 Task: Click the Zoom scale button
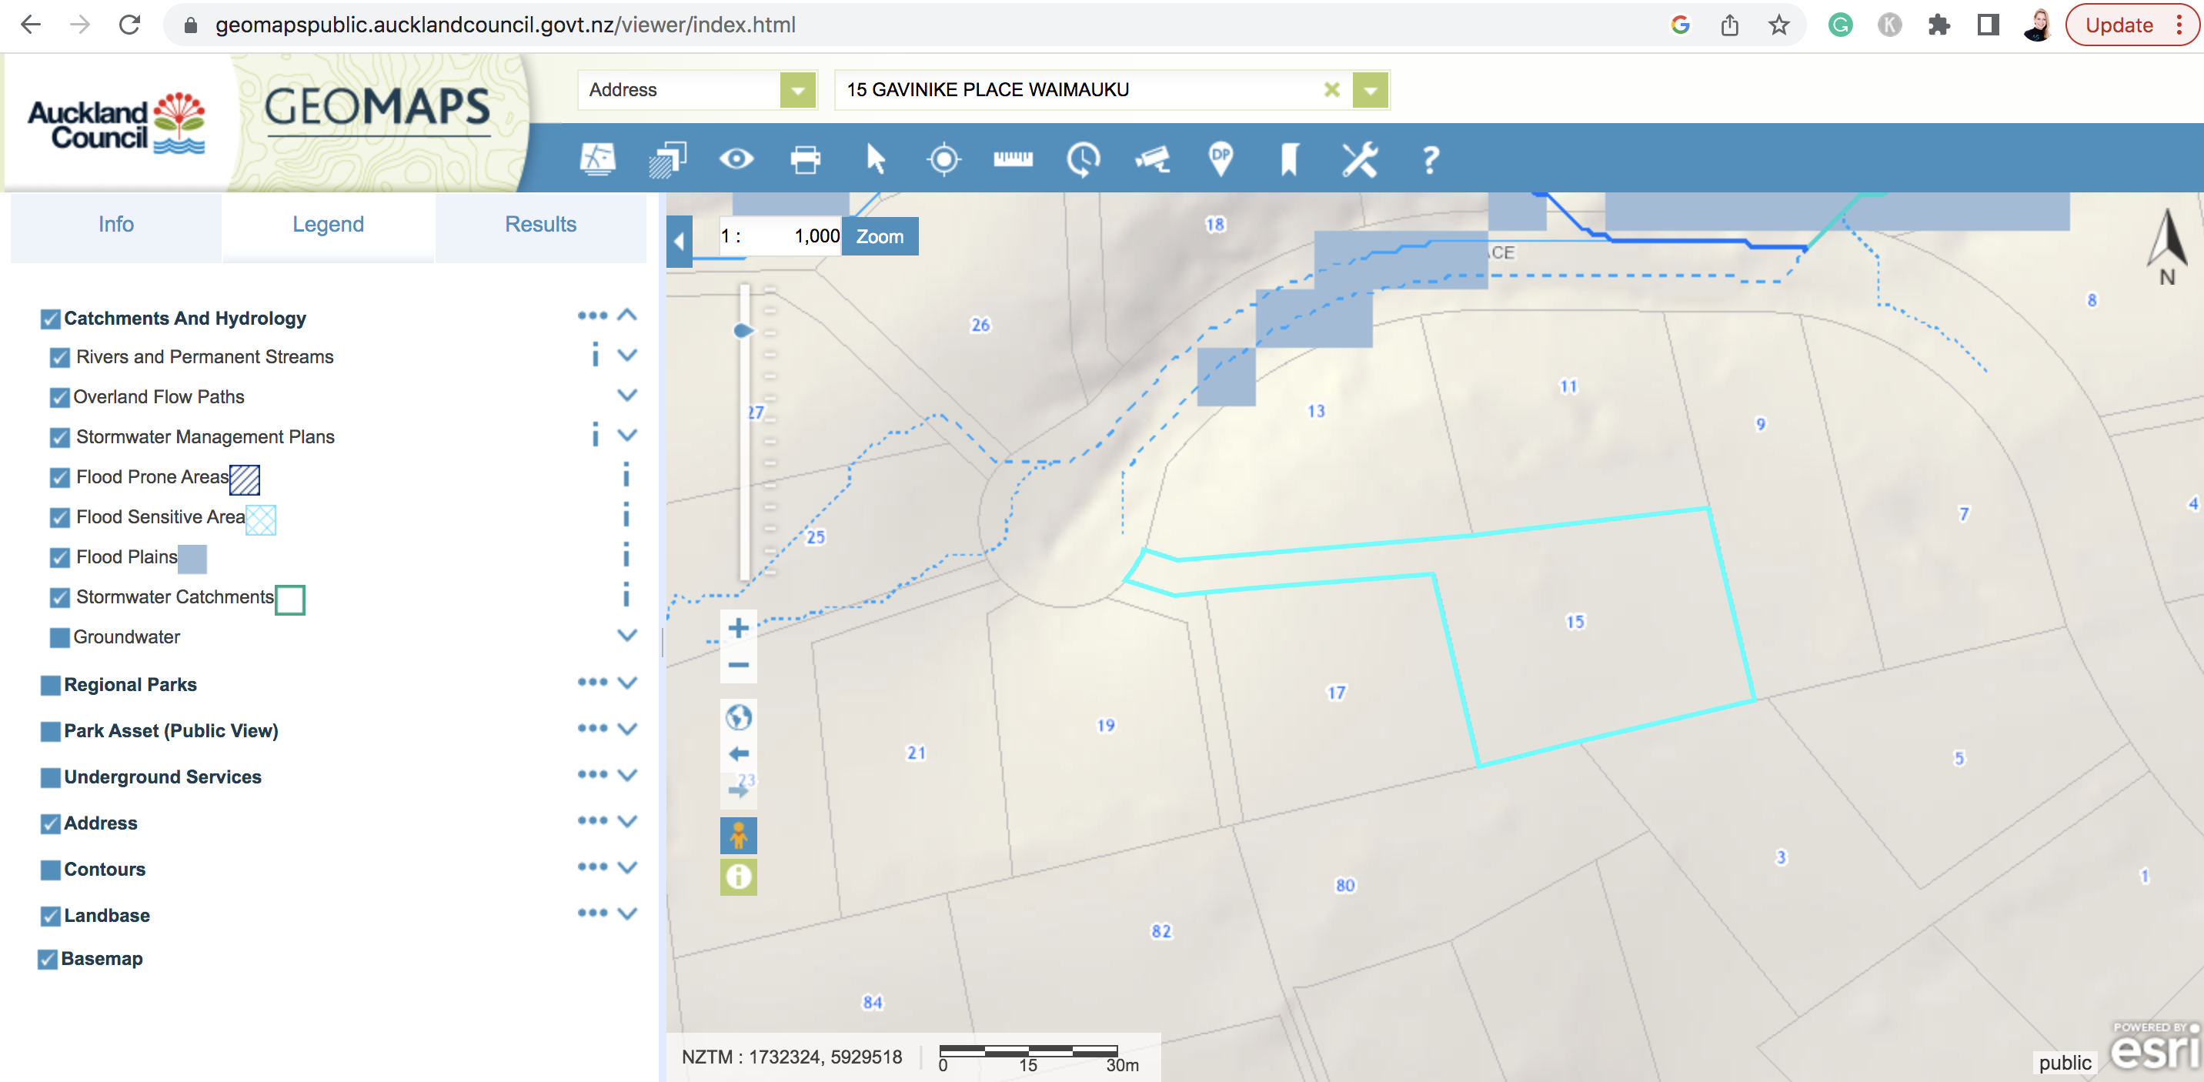coord(880,237)
